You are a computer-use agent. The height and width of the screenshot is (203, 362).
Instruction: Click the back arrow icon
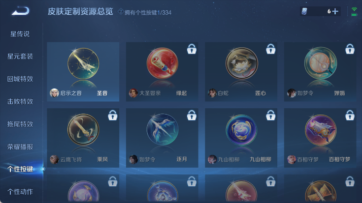[x=21, y=11]
